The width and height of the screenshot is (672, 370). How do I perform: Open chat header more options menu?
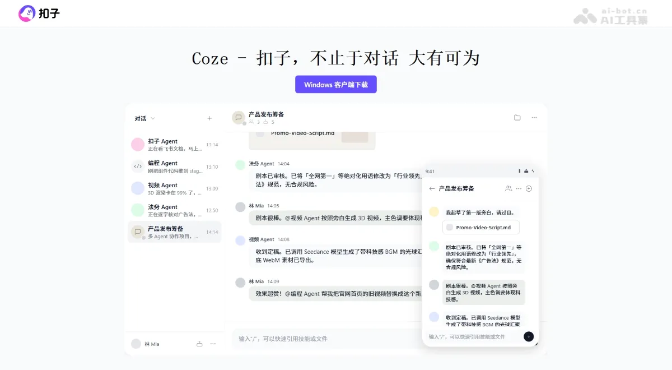[x=534, y=118]
